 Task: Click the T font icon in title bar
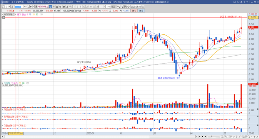click(244, 2)
